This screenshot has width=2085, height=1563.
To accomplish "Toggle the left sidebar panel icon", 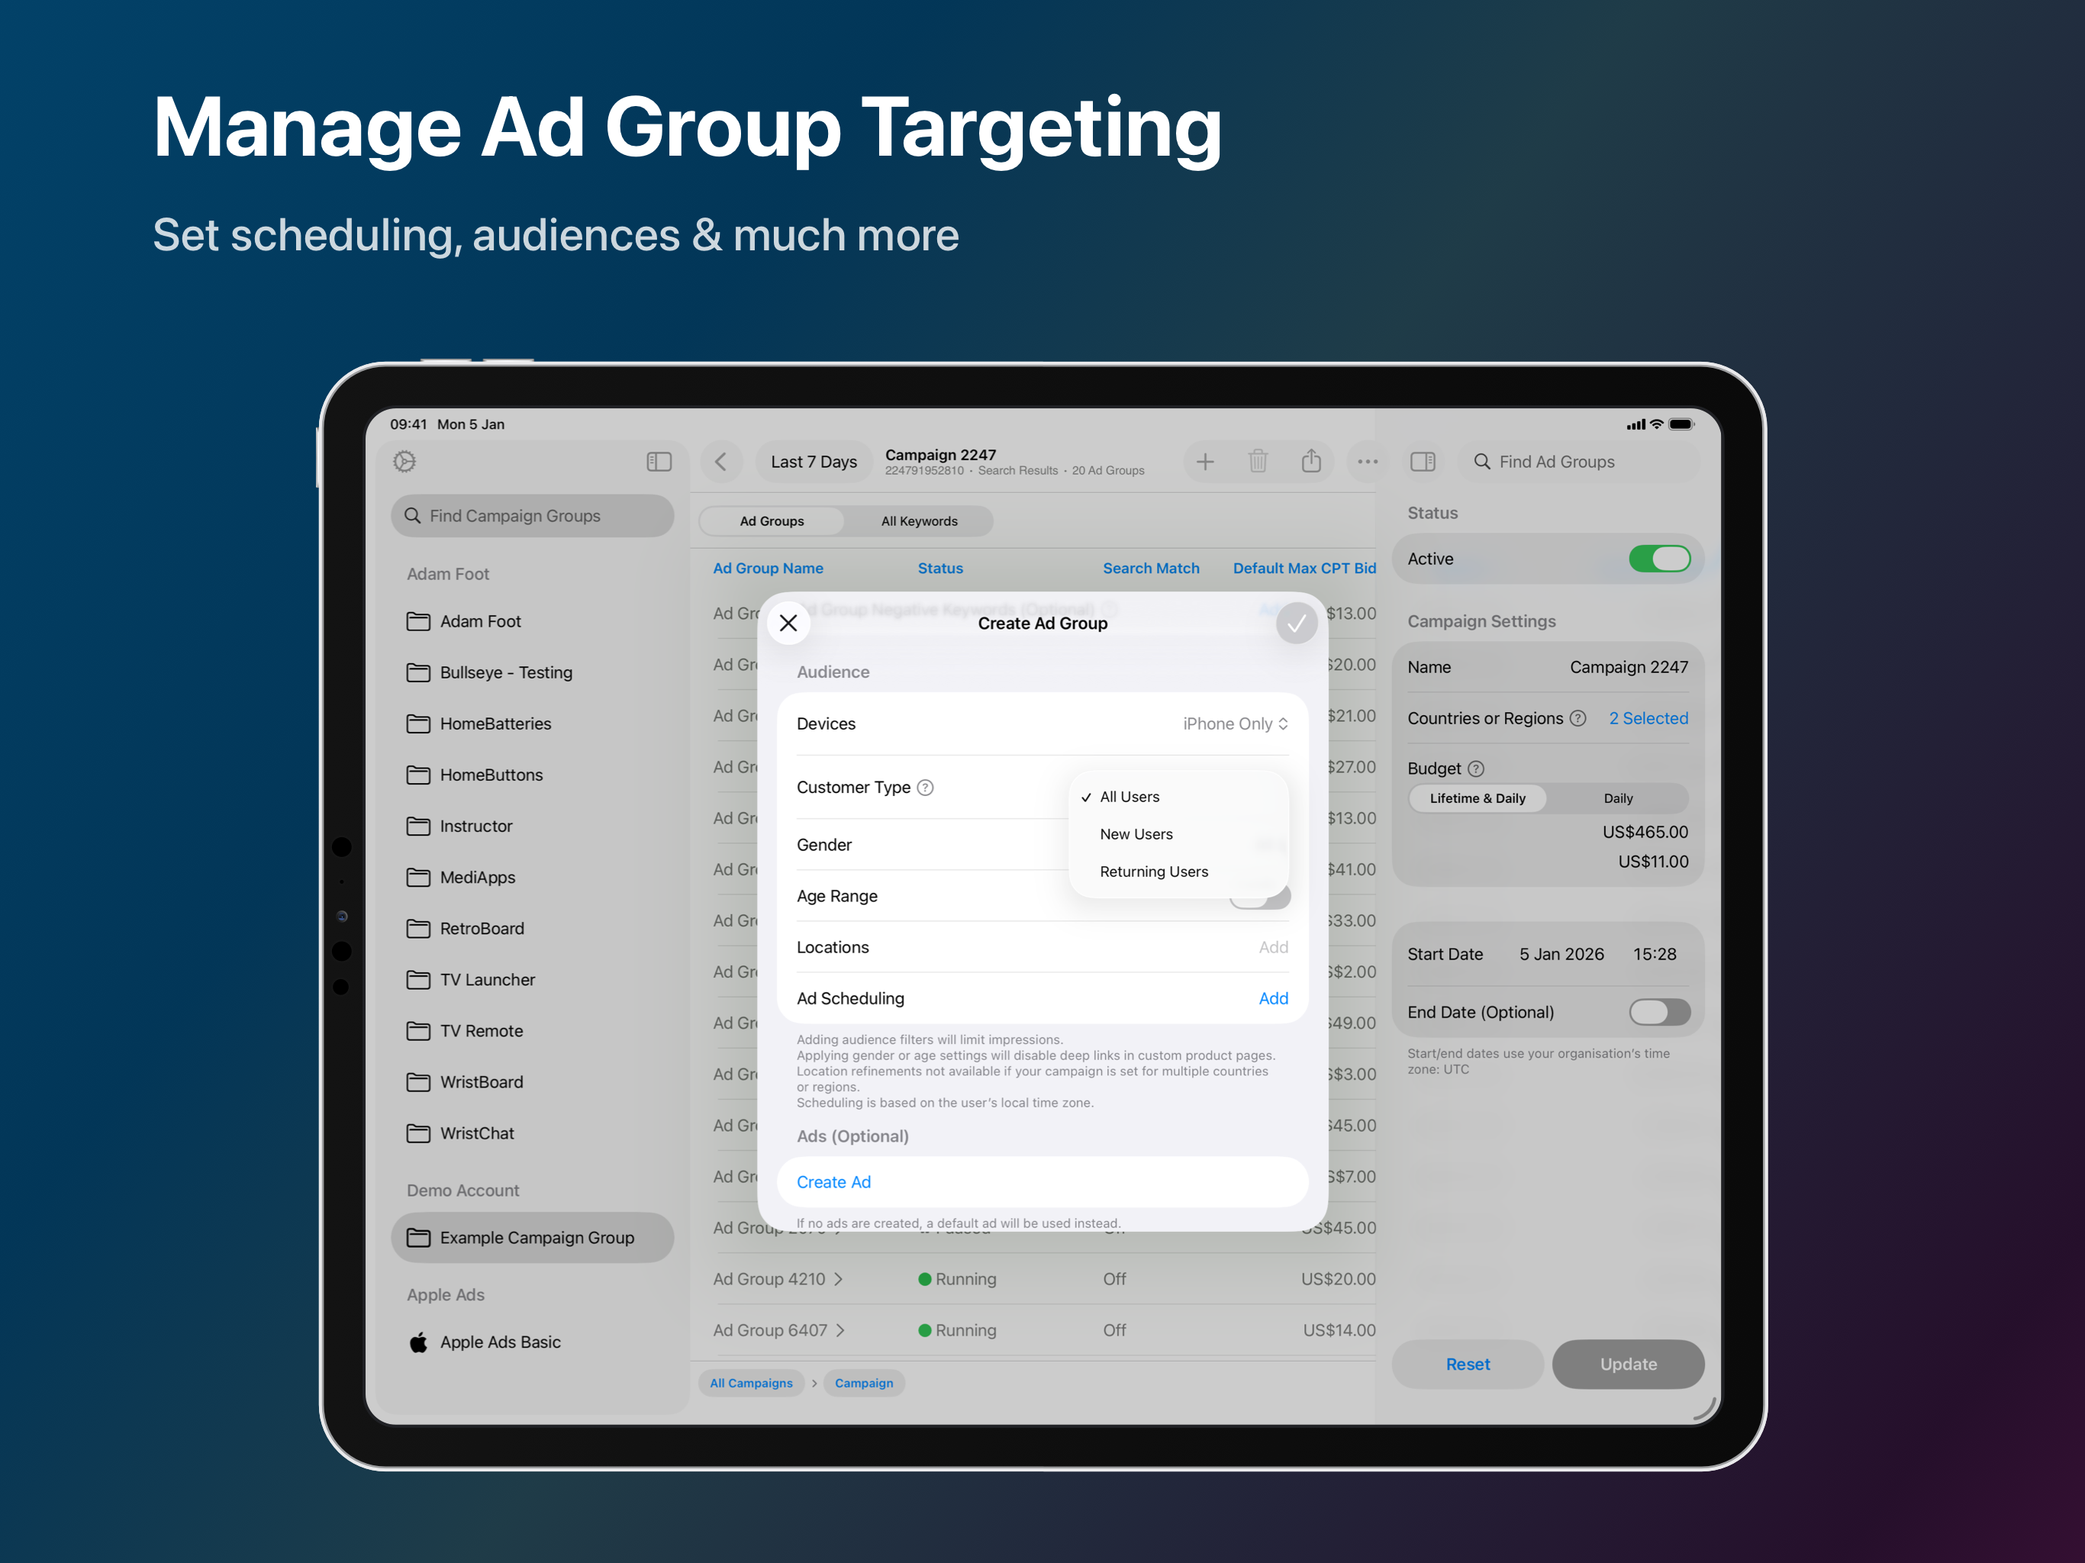I will [659, 461].
